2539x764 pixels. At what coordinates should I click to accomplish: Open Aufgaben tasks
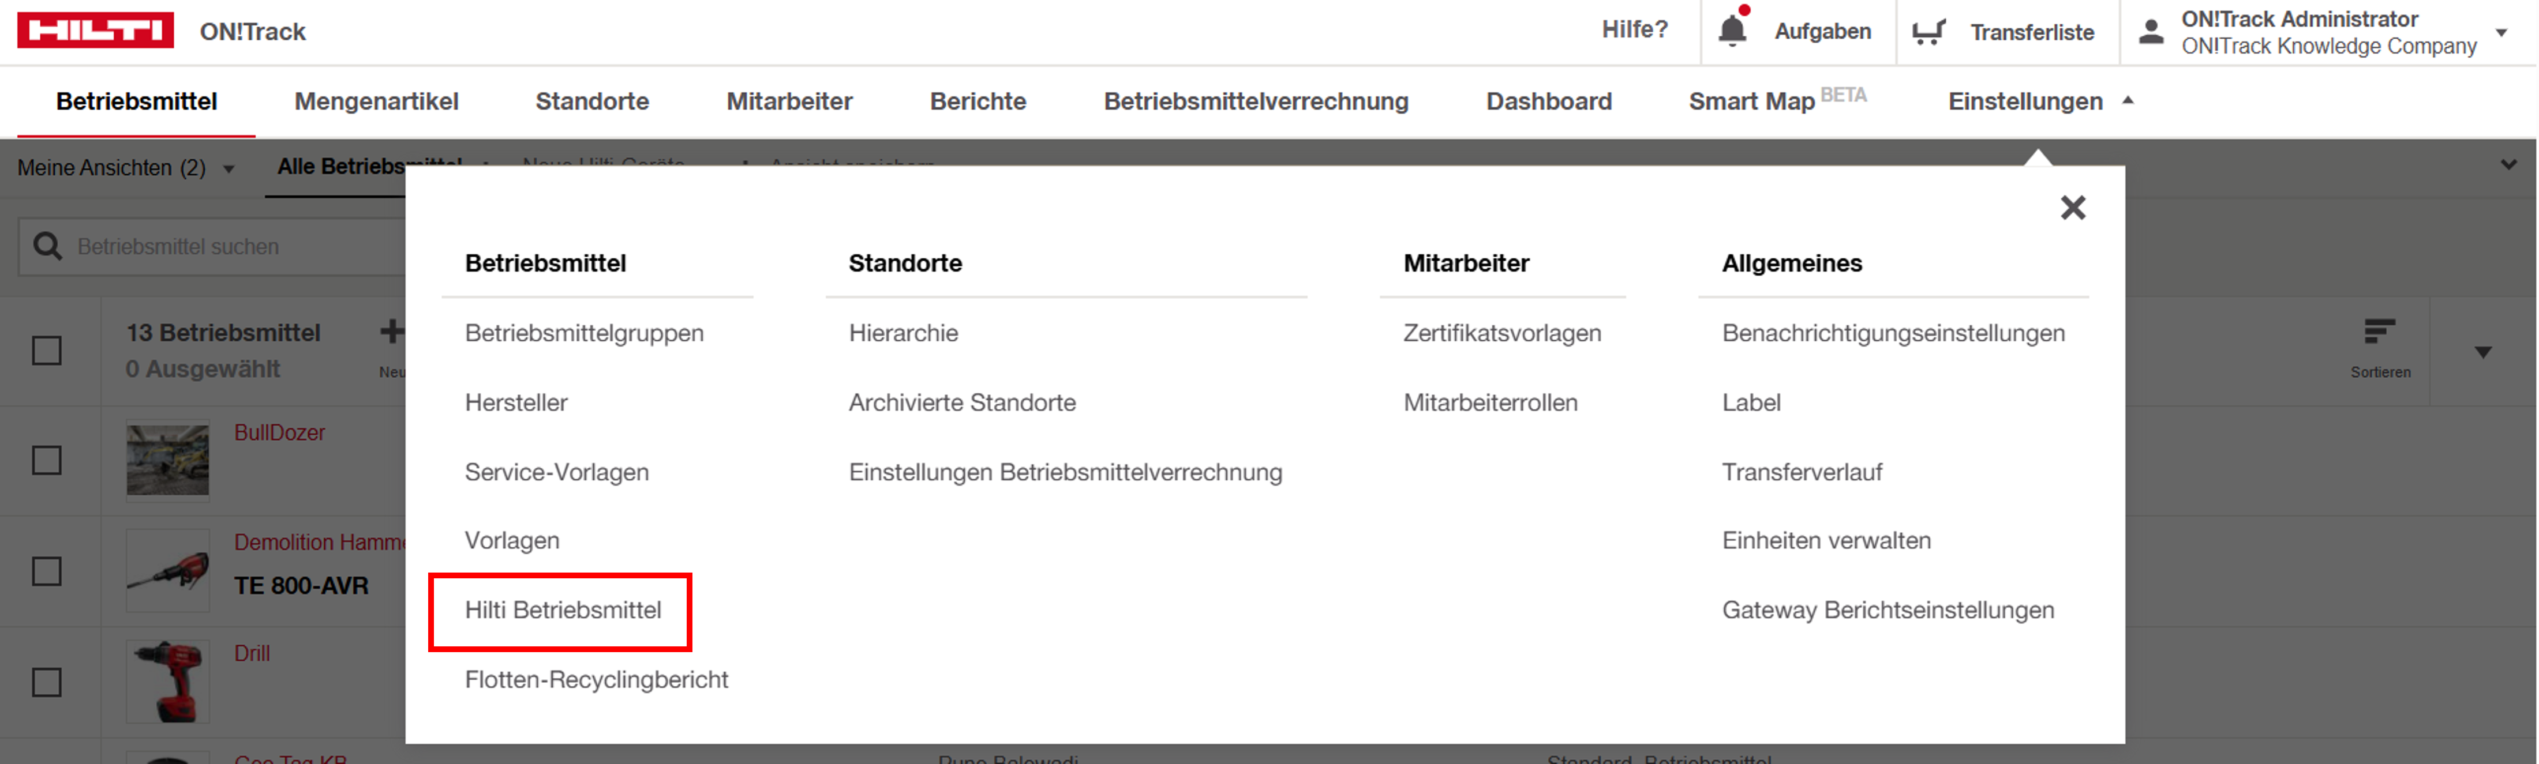pos(1822,32)
